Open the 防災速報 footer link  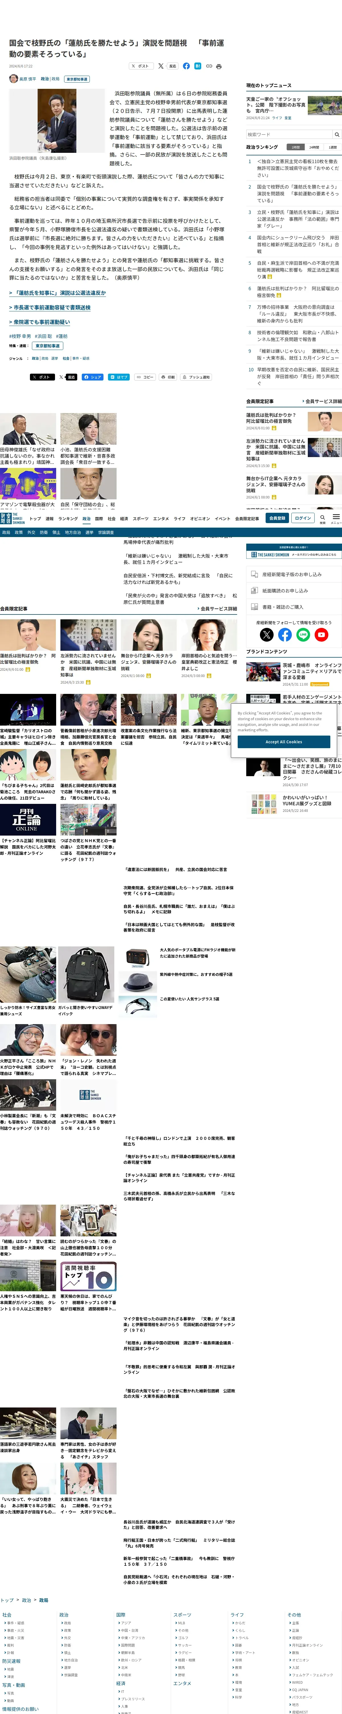point(11,1661)
